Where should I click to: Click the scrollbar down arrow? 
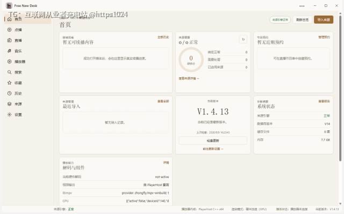point(340,203)
